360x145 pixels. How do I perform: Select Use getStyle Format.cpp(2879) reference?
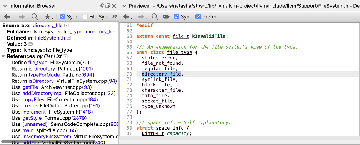click(x=49, y=118)
